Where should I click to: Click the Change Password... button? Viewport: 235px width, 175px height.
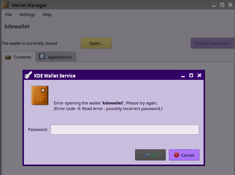212,43
